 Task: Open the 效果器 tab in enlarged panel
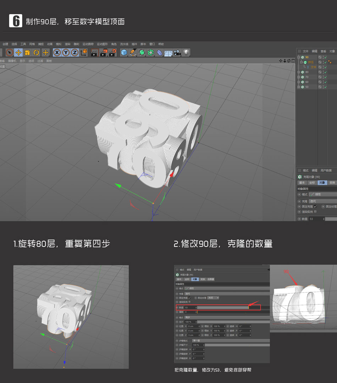pyautogui.click(x=211, y=279)
